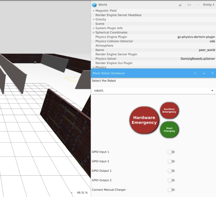Expand the Gravity component
Image resolution: width=216 pixels, height=197 pixels.
coord(94,20)
